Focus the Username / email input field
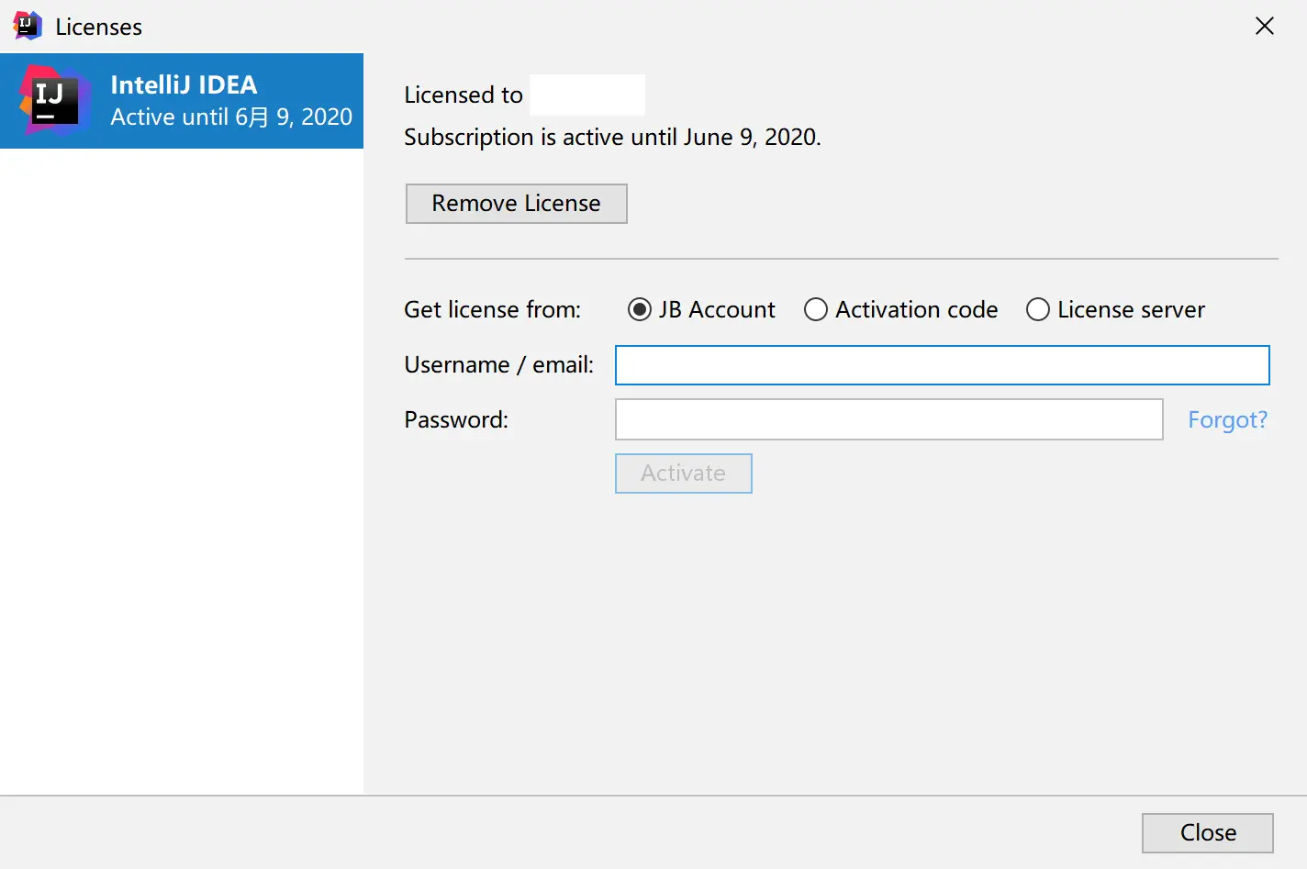Screen dimensions: 1307x869 pyautogui.click(x=942, y=365)
